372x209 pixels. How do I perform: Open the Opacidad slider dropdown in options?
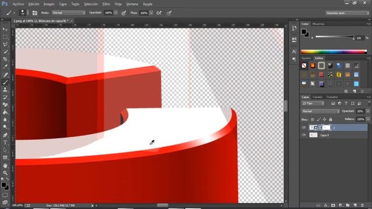pyautogui.click(x=116, y=13)
